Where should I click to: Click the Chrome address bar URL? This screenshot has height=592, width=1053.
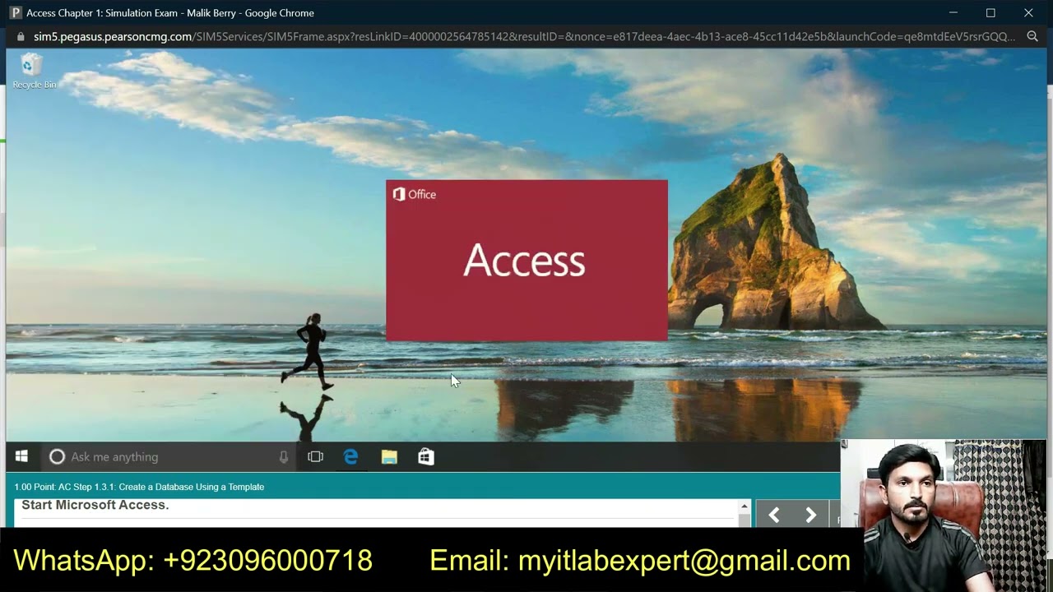[x=525, y=36]
